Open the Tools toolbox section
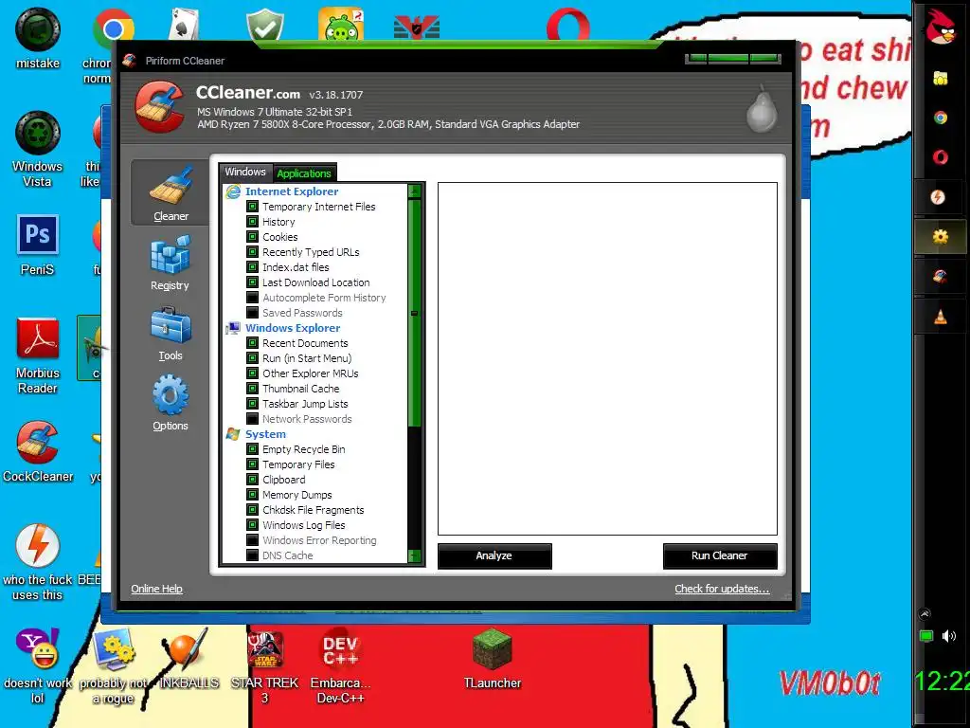Image resolution: width=970 pixels, height=728 pixels. tap(171, 335)
